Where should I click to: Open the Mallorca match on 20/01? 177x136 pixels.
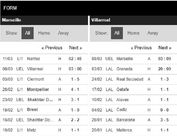point(134,130)
